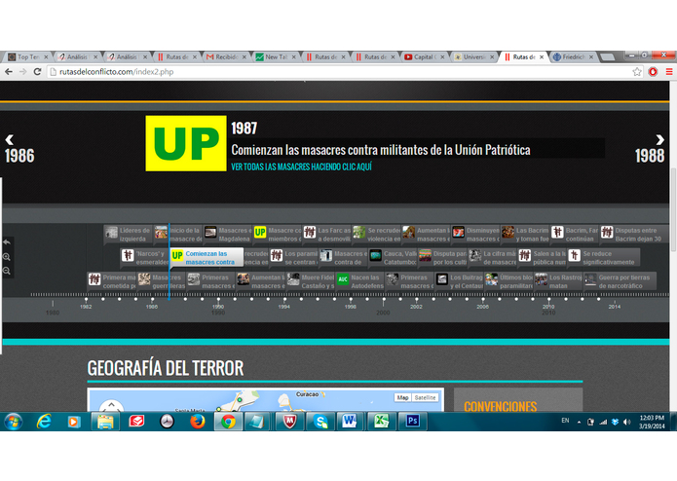Click the UP Unión Patriótica logo image
Screen dimensions: 677x481
point(186,143)
